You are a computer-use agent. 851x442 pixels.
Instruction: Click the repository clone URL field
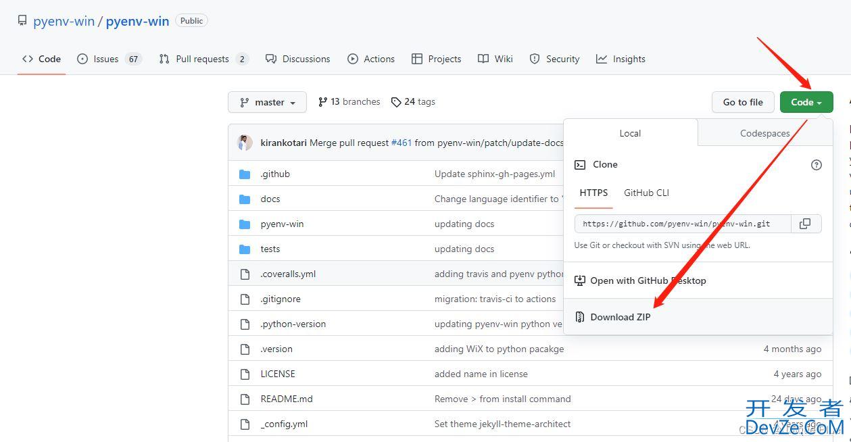click(x=683, y=224)
